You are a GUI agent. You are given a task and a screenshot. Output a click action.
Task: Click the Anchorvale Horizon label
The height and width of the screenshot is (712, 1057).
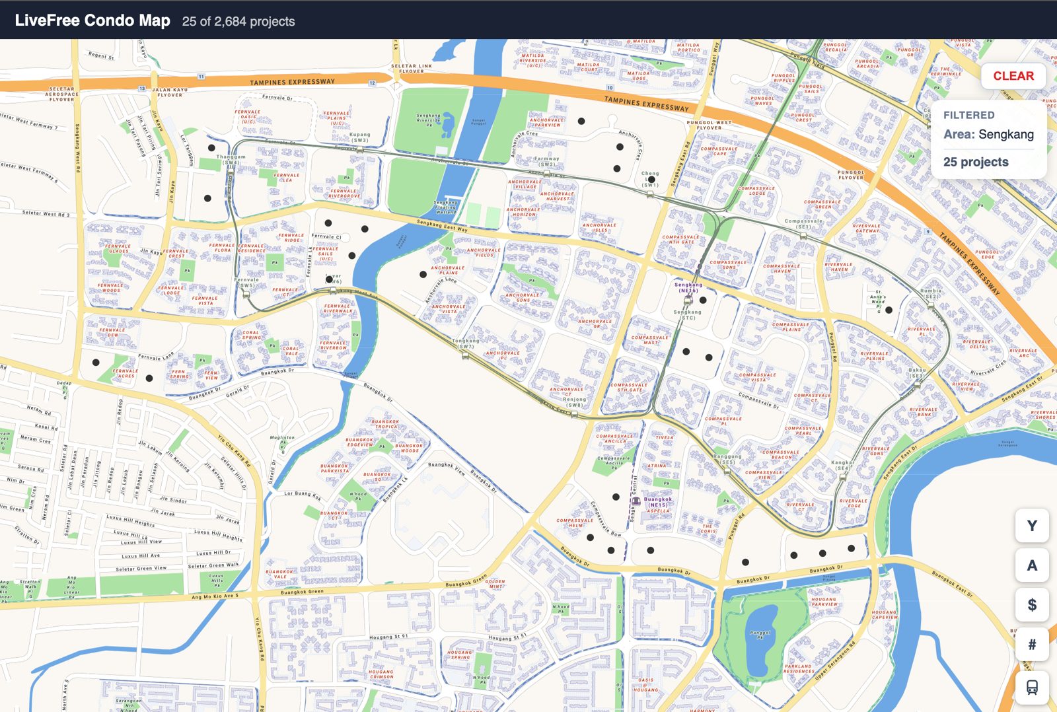523,212
